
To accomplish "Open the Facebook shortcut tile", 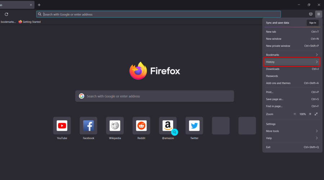I will coord(89,126).
